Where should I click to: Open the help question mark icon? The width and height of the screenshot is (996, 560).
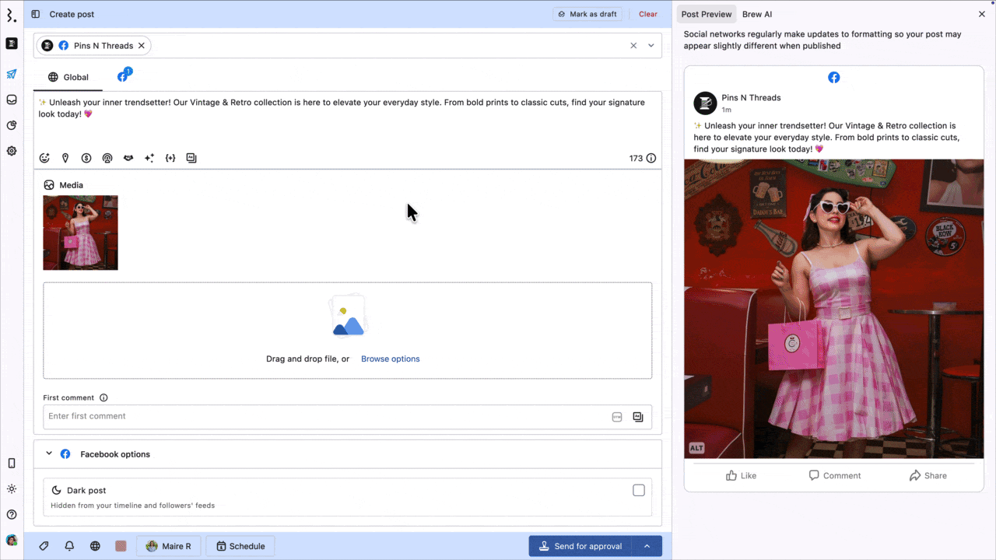[12, 514]
